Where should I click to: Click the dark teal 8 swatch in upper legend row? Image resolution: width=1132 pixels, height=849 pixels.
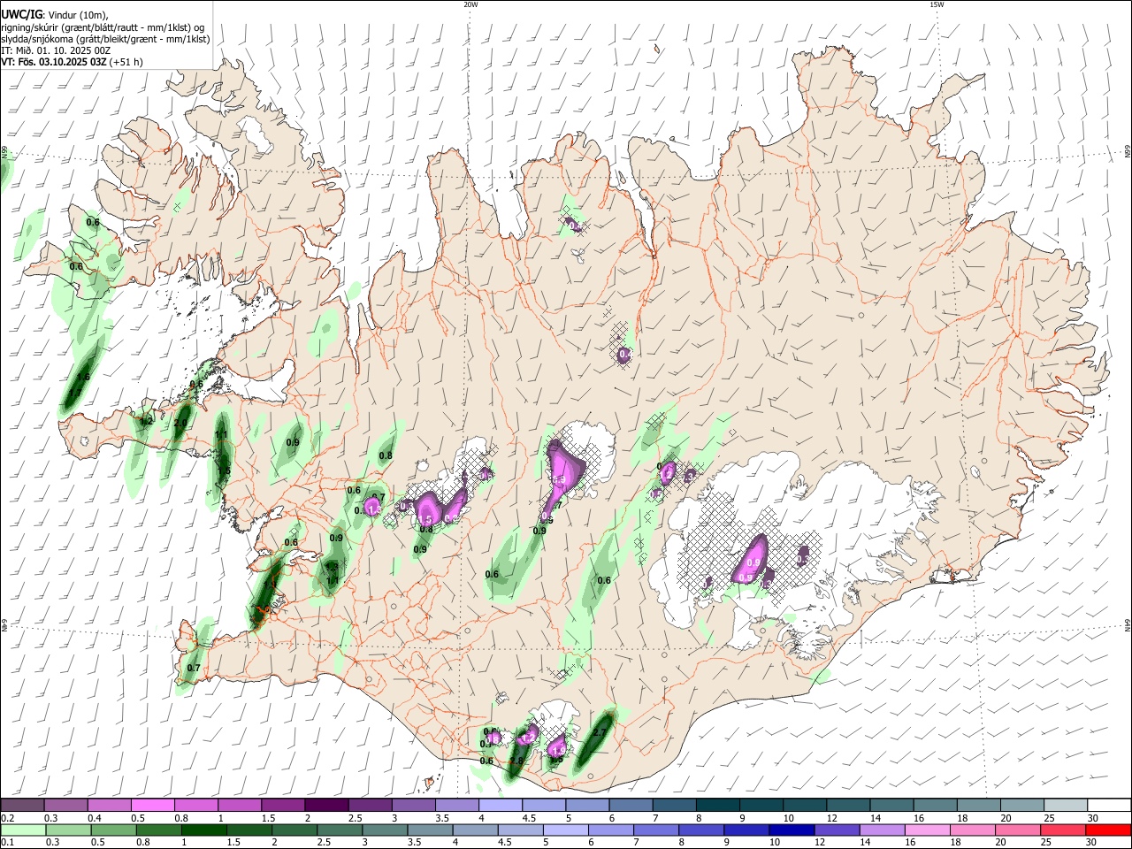coord(718,805)
